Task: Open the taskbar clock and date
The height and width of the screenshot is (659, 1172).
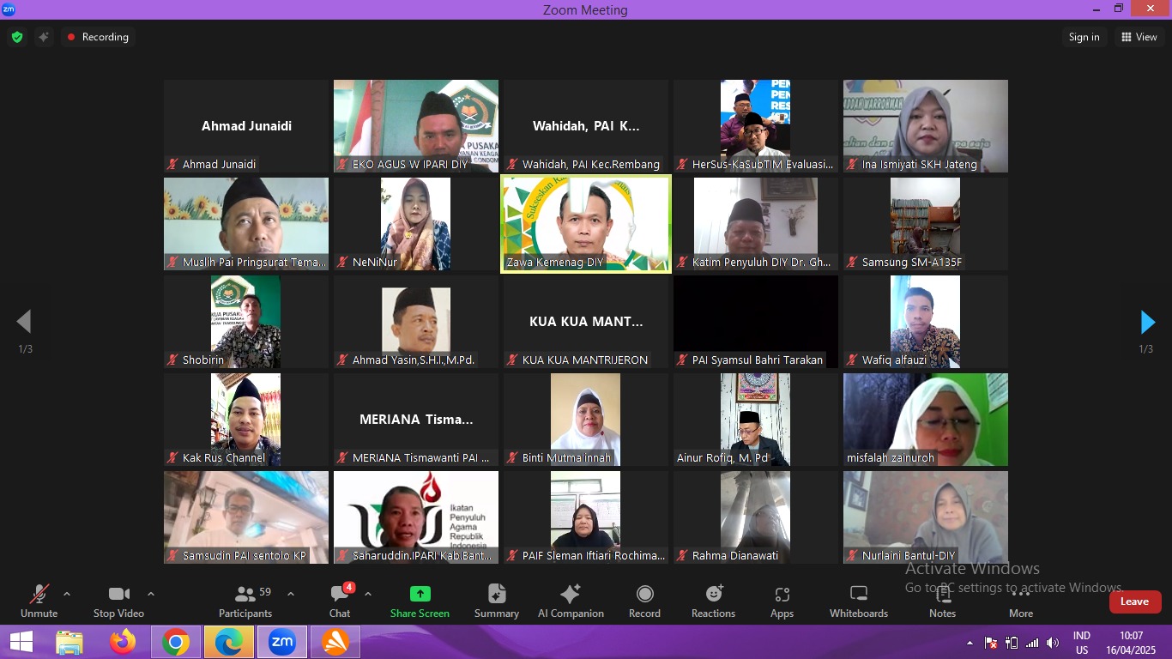Action: click(x=1130, y=643)
